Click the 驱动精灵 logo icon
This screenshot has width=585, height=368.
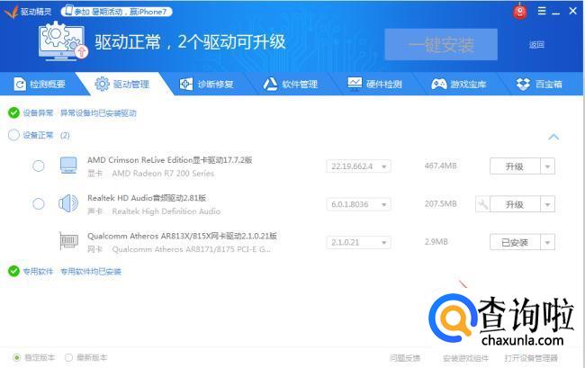11,12
